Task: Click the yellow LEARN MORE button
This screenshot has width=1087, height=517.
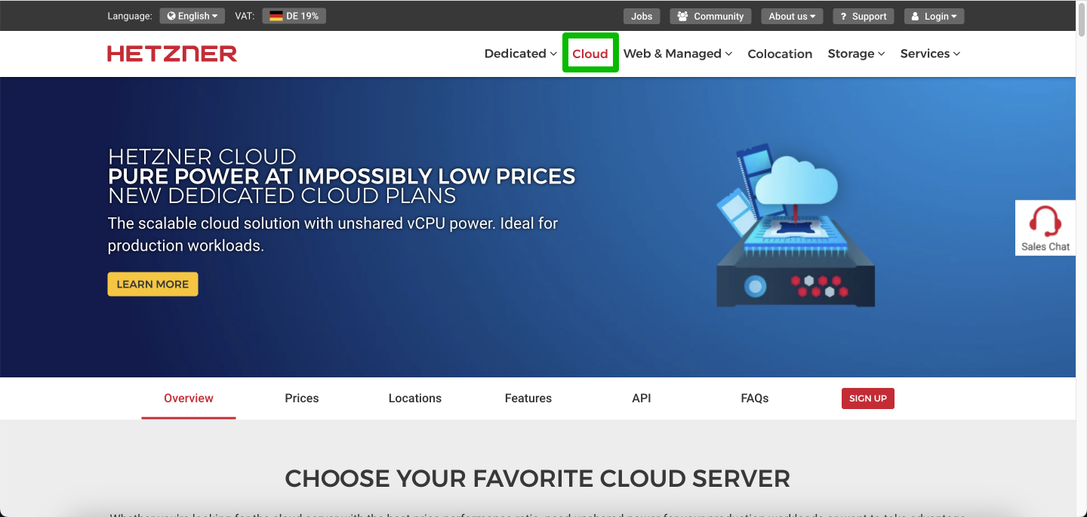Action: 152,285
